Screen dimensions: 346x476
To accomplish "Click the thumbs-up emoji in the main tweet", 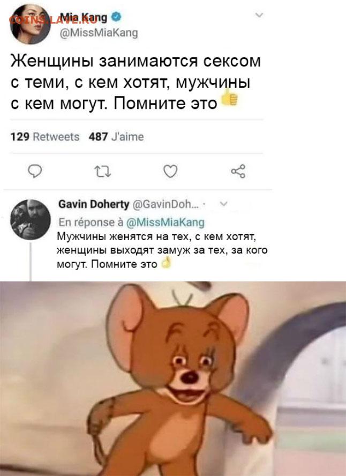I will (229, 98).
